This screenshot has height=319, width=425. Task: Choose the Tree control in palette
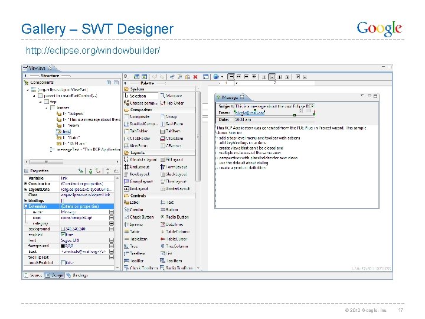(x=131, y=246)
